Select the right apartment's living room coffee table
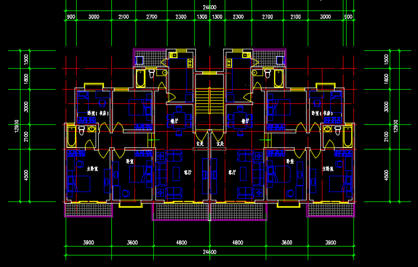 [x=243, y=174]
